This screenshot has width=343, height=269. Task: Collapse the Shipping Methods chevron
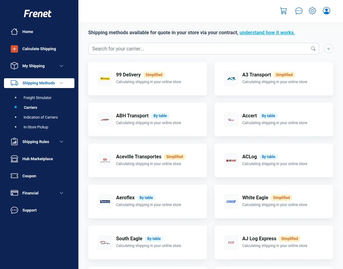click(62, 83)
